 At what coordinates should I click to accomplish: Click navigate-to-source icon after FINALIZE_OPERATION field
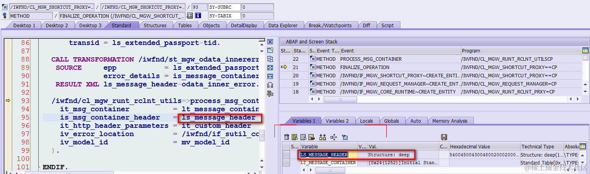(x=190, y=16)
